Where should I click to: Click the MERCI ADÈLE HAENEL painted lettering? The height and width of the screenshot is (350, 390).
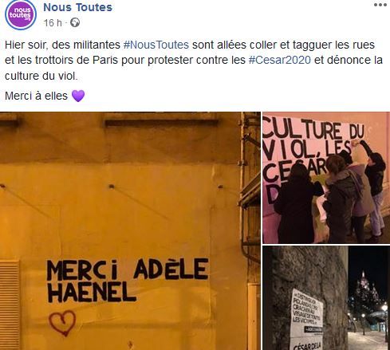pyautogui.click(x=128, y=281)
